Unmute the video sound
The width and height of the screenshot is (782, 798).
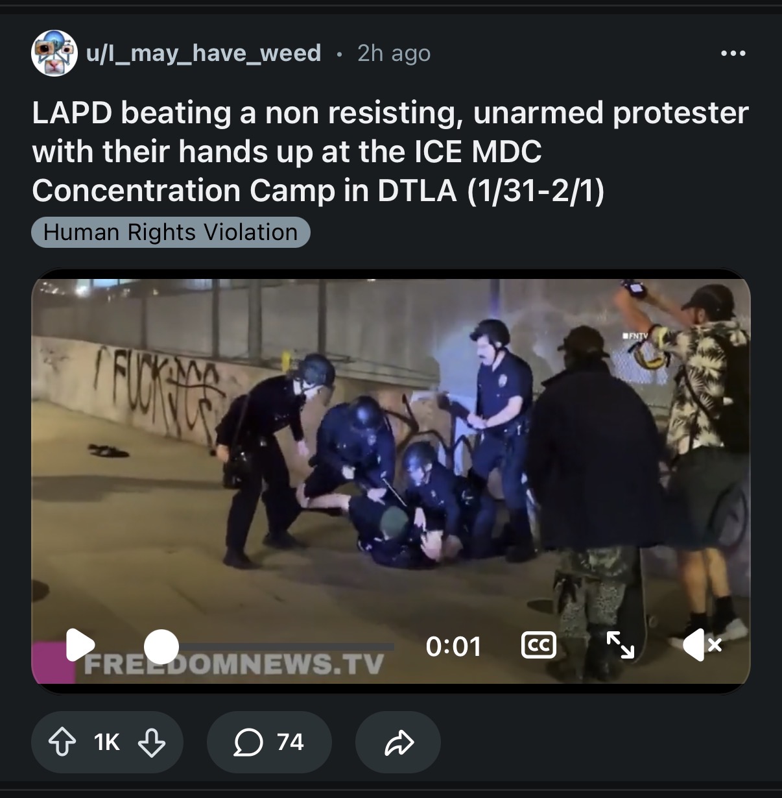click(x=702, y=646)
